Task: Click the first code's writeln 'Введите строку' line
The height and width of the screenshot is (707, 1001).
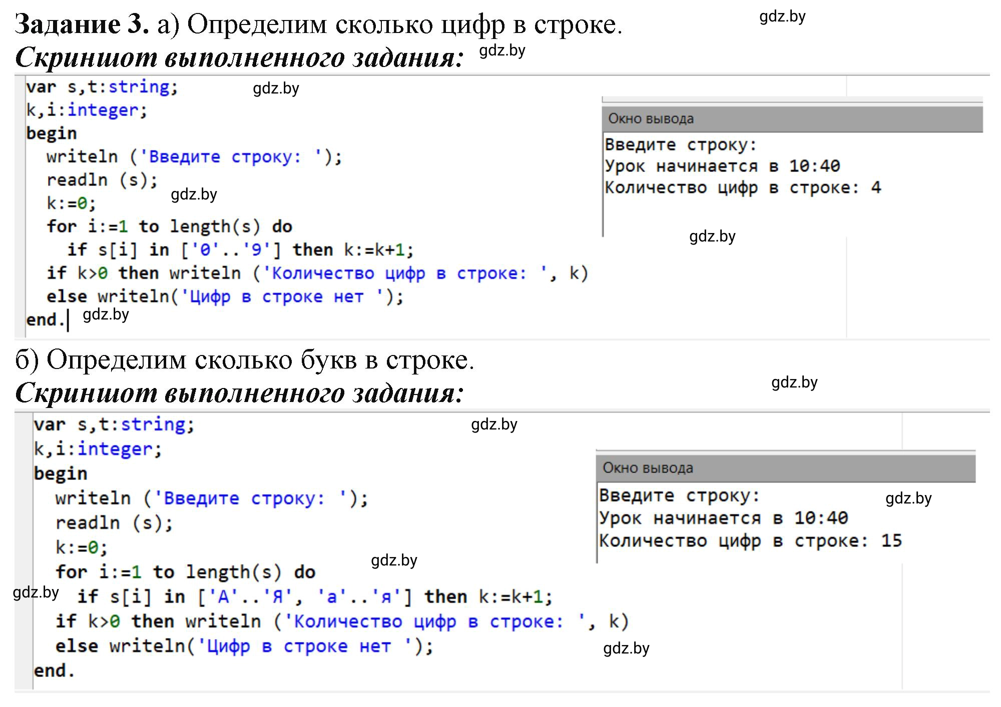Action: click(195, 157)
